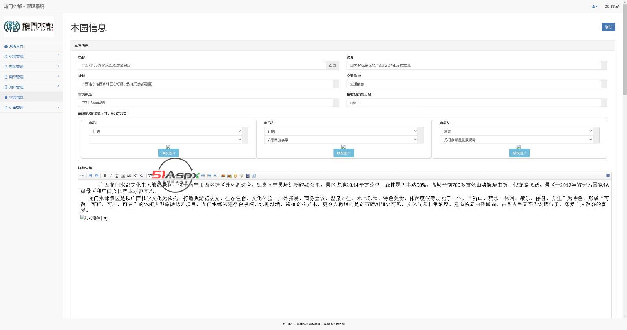Expand the 新闻管理 sidebar chevron
The height and width of the screenshot is (330, 627).
pos(58,66)
